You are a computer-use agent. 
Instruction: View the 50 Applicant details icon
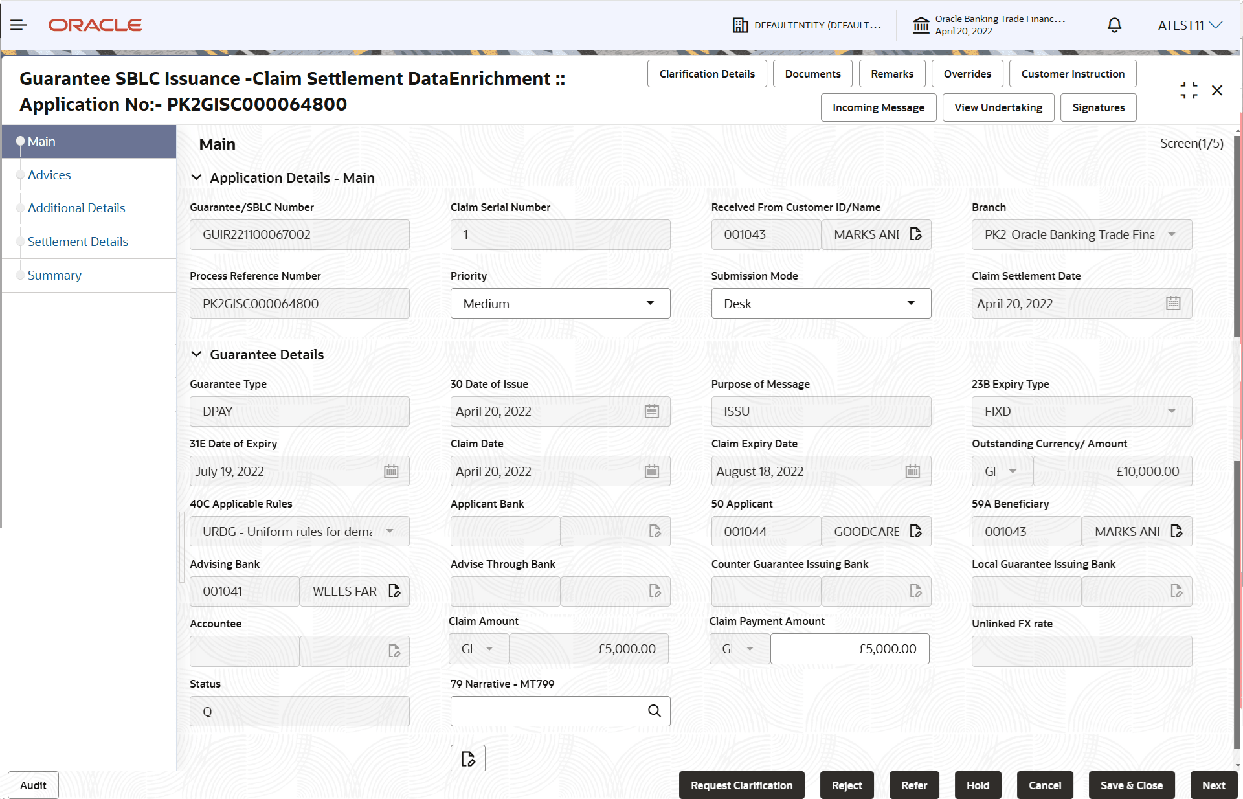tap(915, 532)
